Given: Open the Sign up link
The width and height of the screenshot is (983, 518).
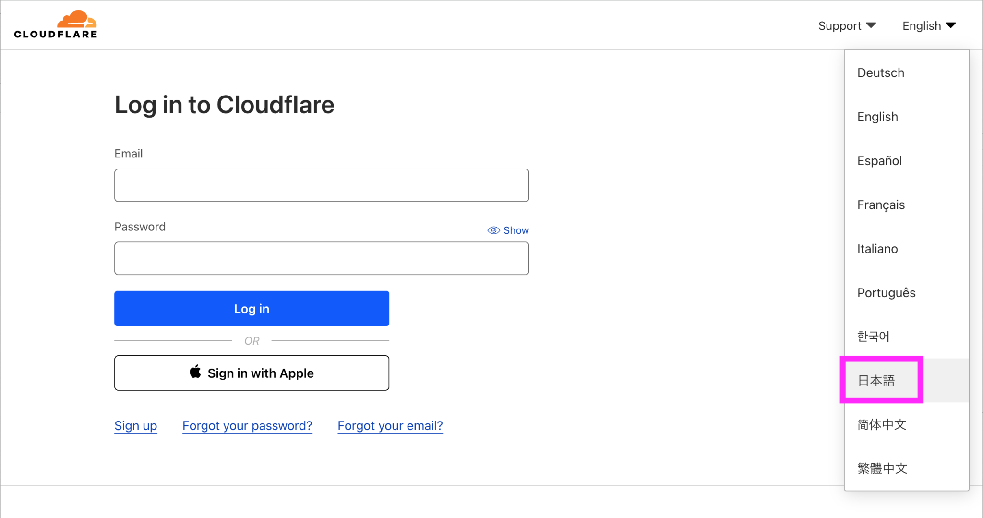Looking at the screenshot, I should click(135, 425).
